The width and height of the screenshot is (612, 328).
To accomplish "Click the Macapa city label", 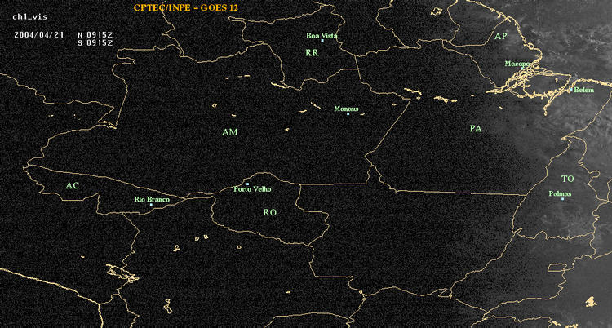I will click(x=517, y=64).
